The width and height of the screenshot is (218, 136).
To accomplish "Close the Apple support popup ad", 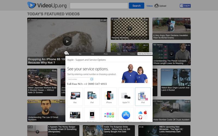I will pyautogui.click(x=66, y=53).
